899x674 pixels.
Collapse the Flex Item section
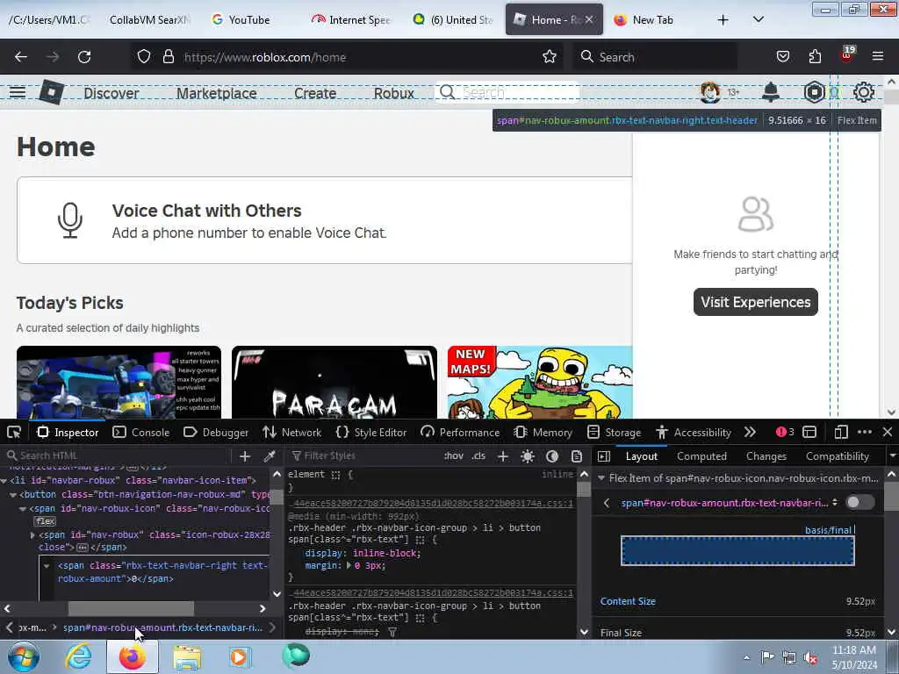pos(601,478)
